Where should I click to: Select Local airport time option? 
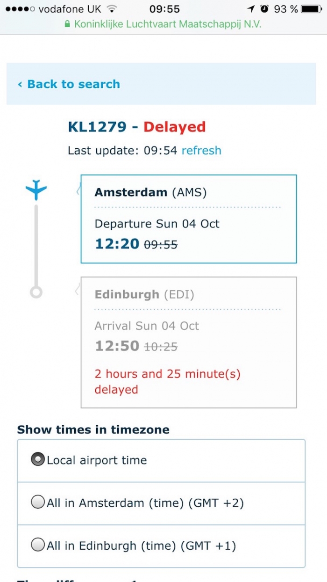(x=38, y=460)
